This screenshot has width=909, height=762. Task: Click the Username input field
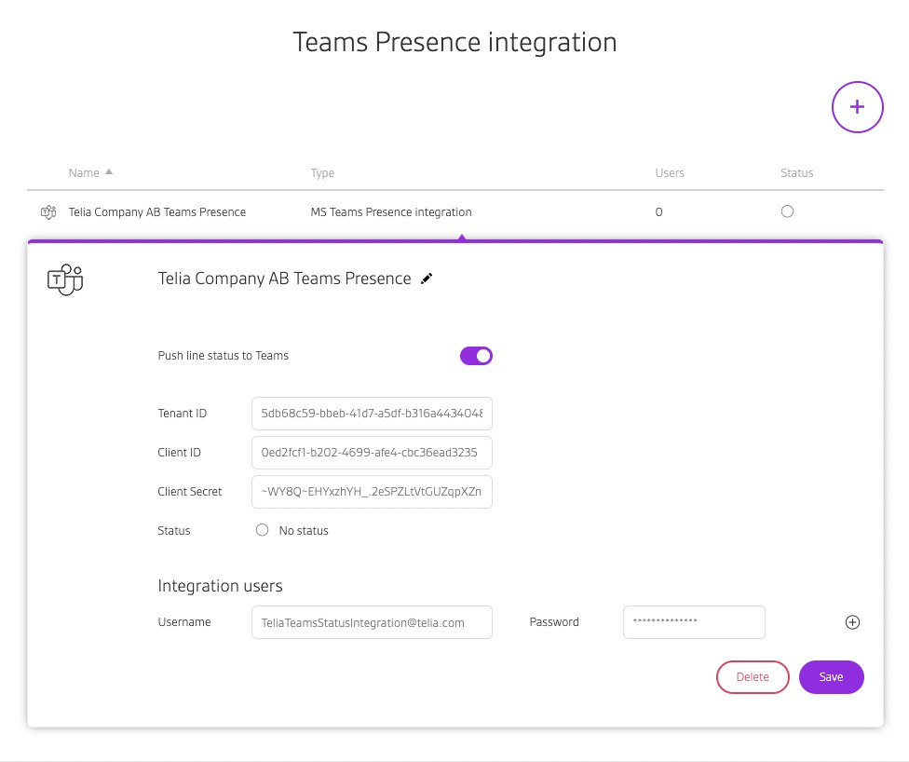tap(372, 622)
